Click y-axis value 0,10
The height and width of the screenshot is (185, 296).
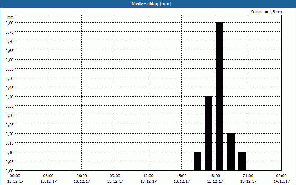pyautogui.click(x=10, y=152)
